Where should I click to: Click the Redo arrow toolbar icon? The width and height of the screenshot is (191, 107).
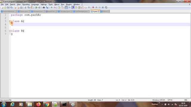39,7
